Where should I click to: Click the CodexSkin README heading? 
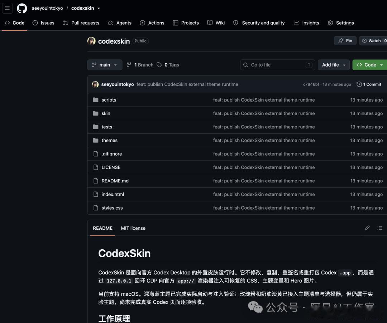(124, 253)
